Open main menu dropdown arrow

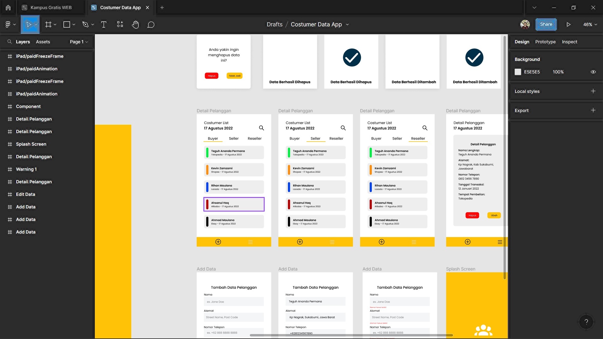[14, 24]
